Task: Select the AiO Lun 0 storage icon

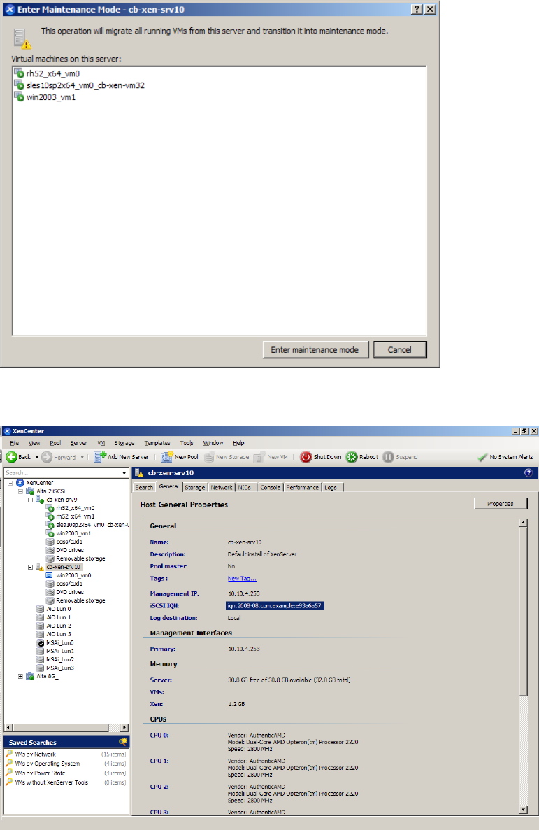Action: click(x=40, y=609)
